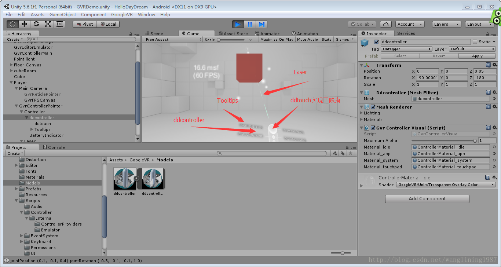Open Mesh Renderer gear settings

(x=494, y=107)
